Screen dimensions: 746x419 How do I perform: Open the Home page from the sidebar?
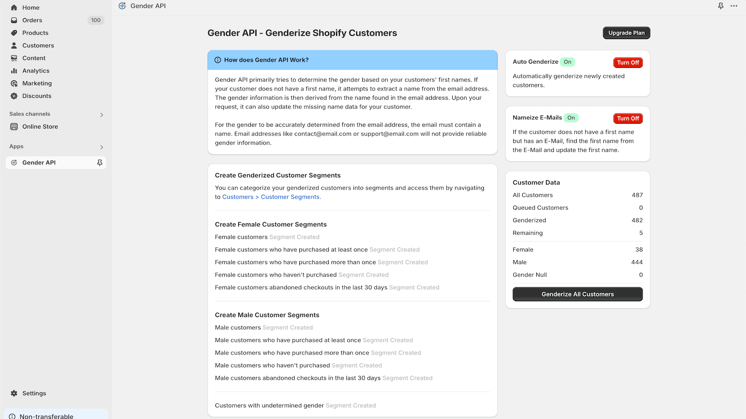pos(31,7)
